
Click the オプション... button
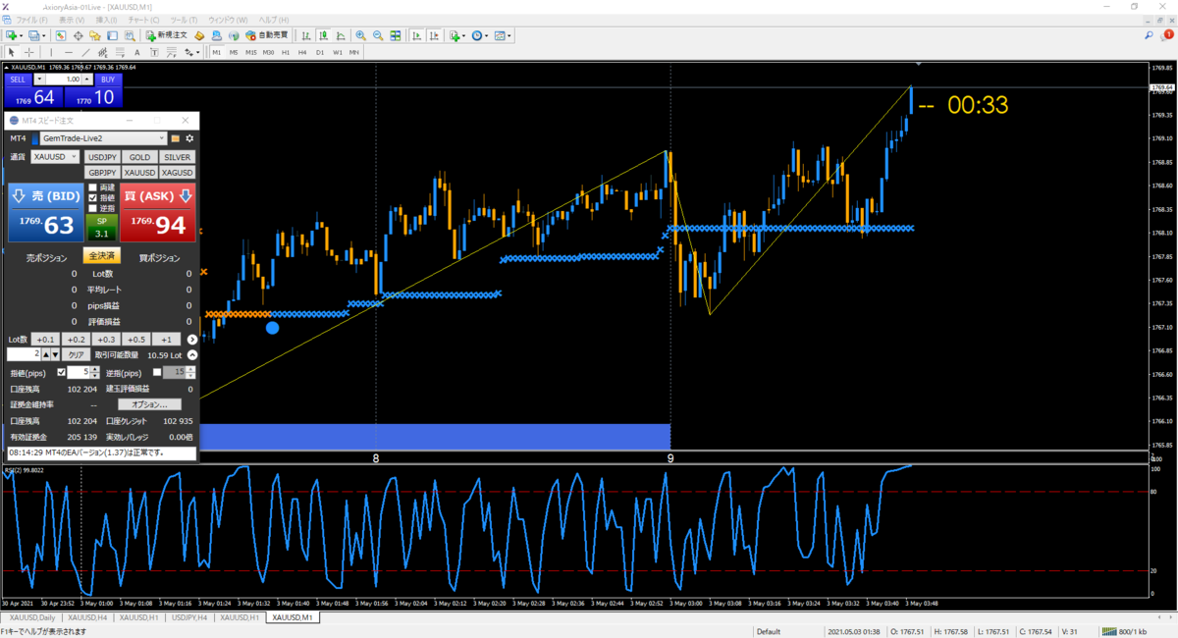click(x=149, y=404)
